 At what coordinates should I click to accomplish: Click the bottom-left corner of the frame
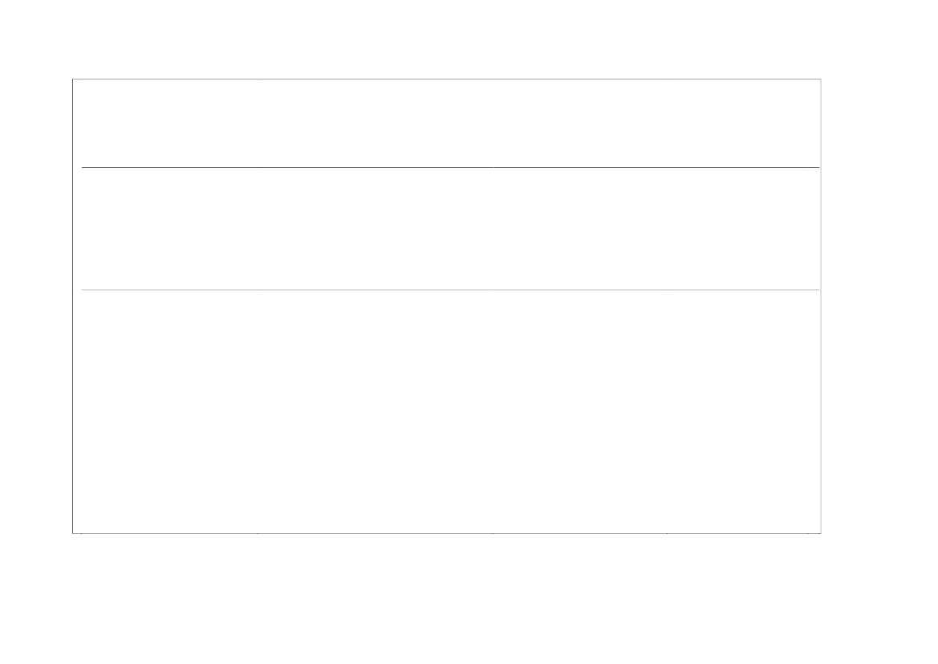72,533
